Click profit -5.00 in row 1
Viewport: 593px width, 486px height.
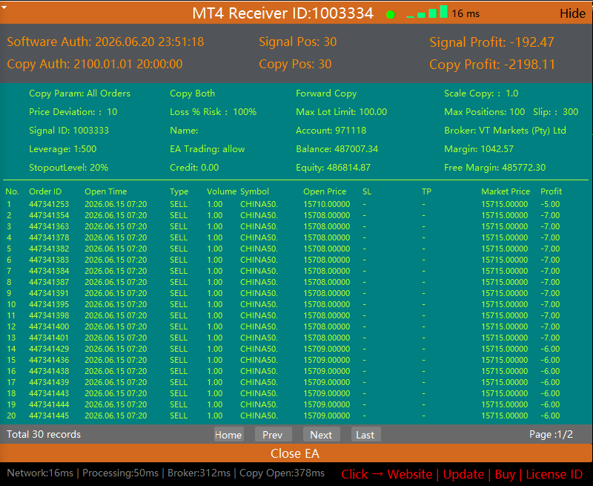pos(550,204)
